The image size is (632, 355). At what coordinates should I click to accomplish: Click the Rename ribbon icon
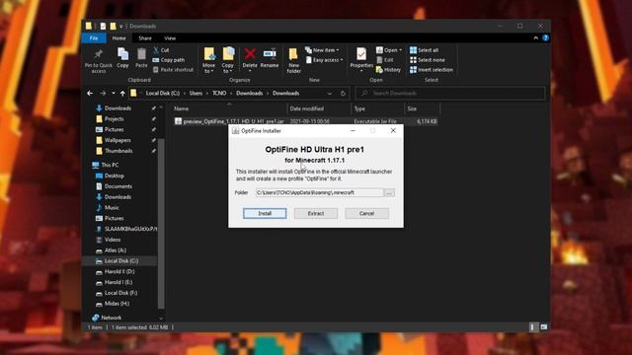[x=270, y=58]
